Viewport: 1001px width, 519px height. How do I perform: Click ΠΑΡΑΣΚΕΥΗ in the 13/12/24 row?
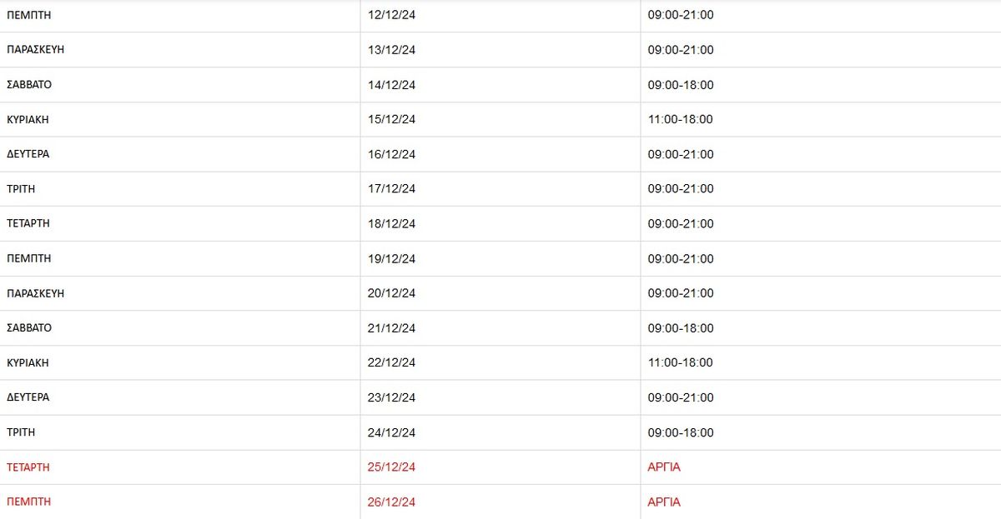(36, 50)
